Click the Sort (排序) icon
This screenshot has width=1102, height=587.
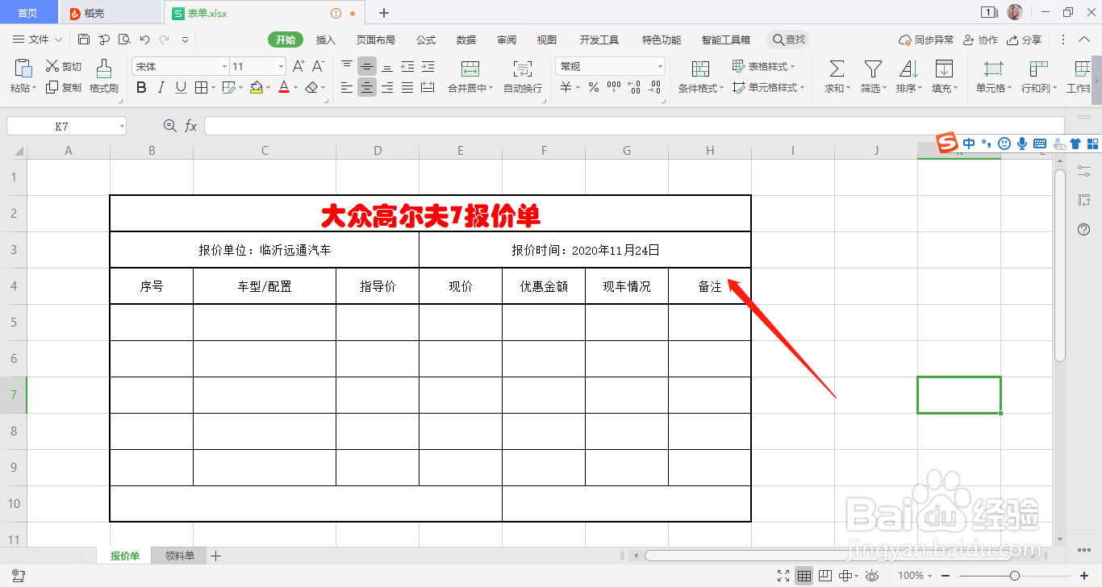click(908, 69)
